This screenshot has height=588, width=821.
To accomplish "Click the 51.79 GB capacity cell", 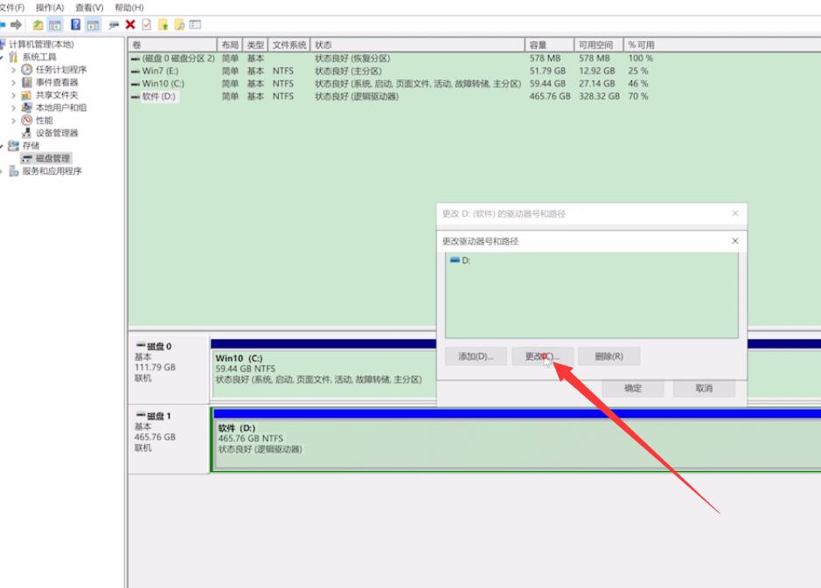I will 547,71.
